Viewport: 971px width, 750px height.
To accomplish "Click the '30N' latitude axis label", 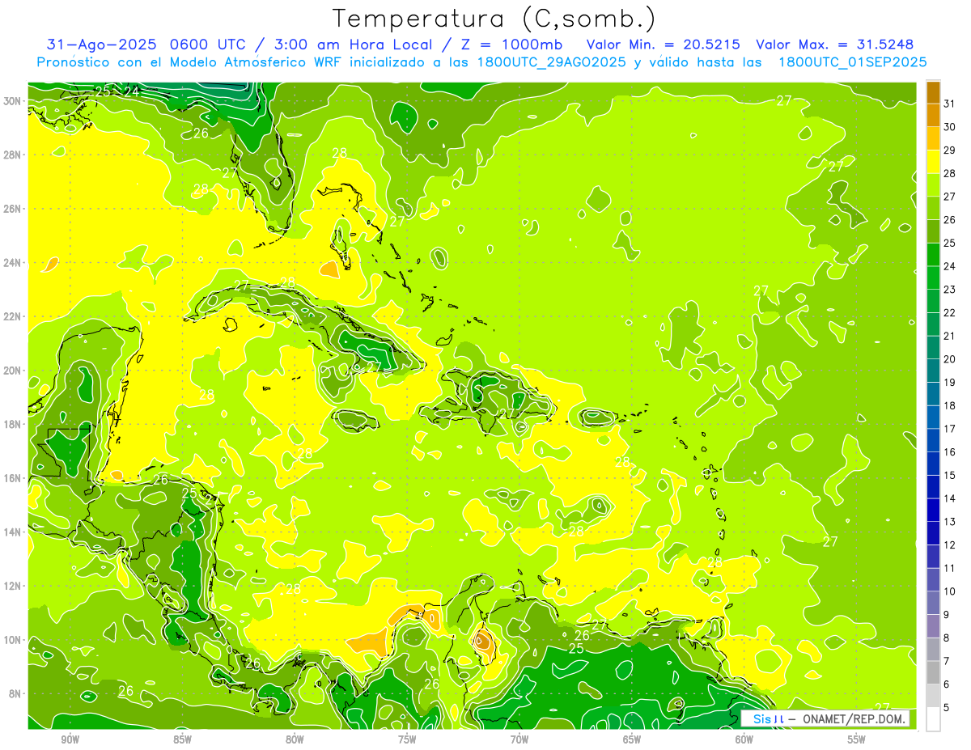I will [x=13, y=100].
